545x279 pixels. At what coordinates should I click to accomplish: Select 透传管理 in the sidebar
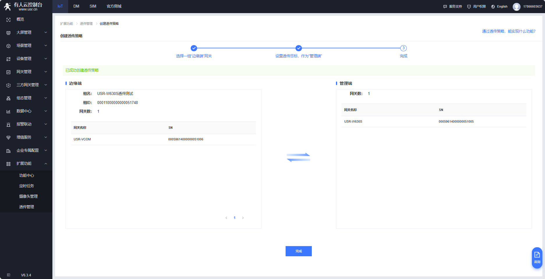point(26,207)
